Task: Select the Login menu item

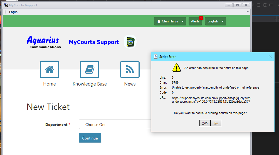Action: click(13, 12)
